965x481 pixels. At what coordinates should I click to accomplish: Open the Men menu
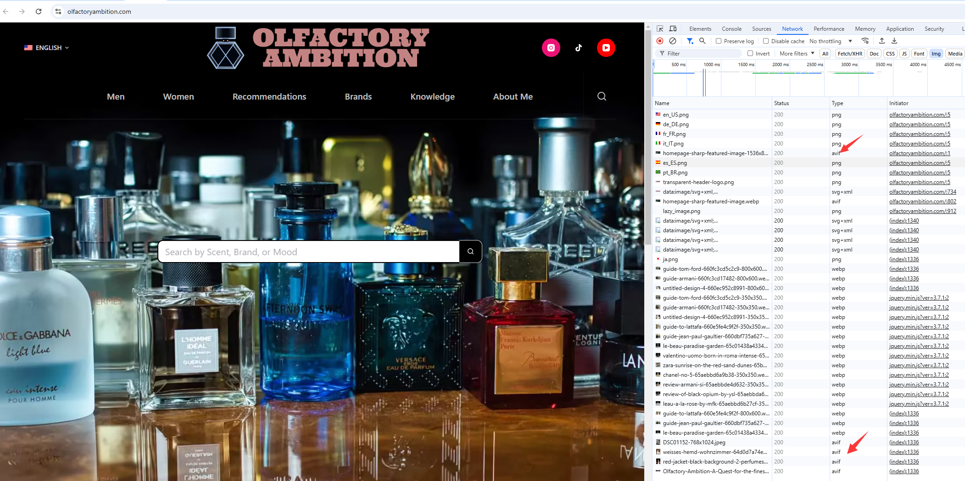pos(116,96)
